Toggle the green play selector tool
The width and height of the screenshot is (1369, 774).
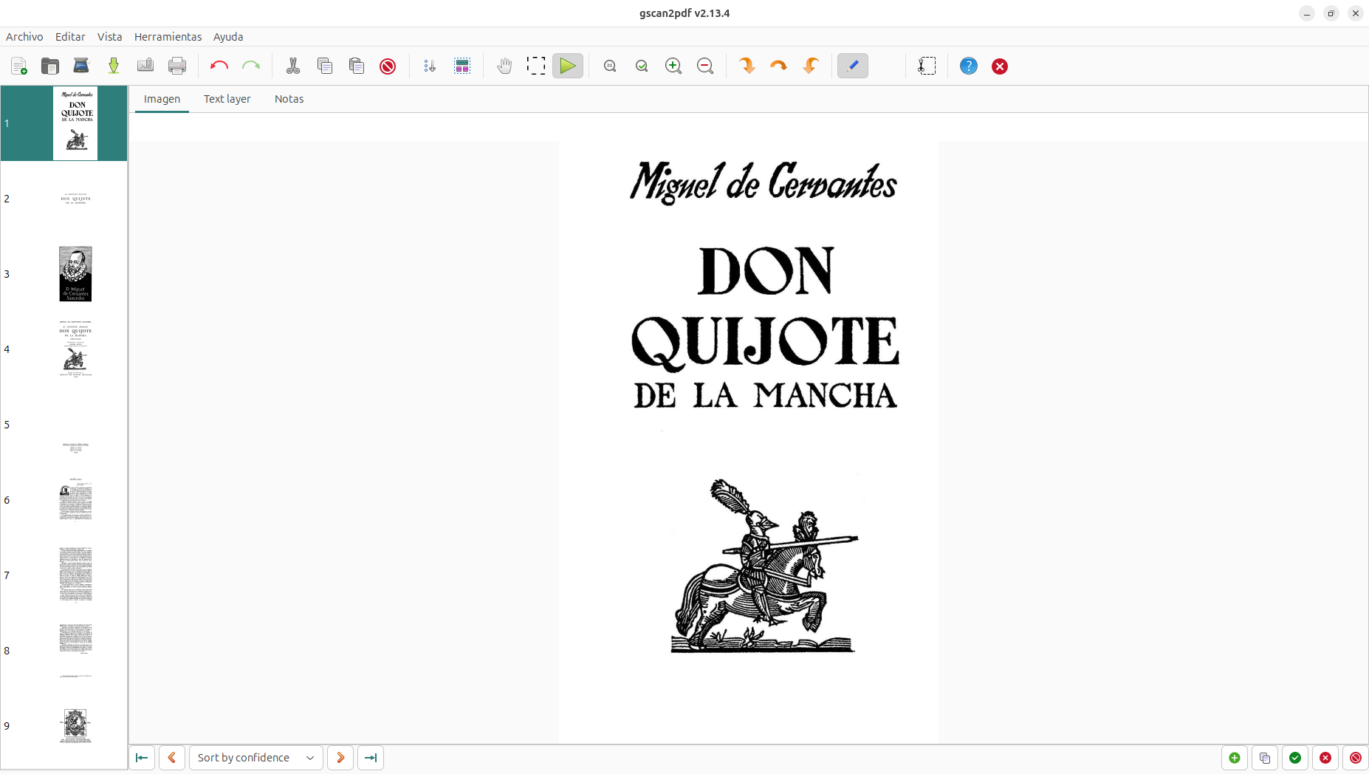click(x=568, y=66)
